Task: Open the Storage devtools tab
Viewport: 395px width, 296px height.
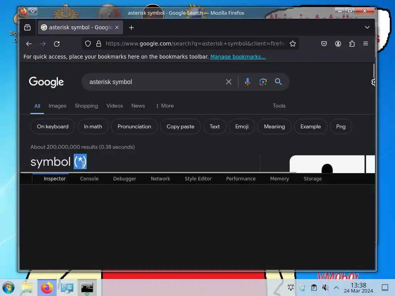Action: [x=312, y=179]
